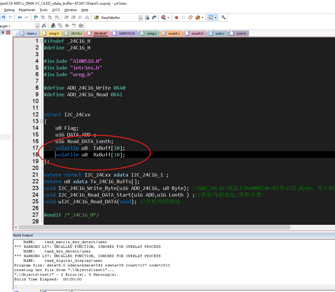The width and height of the screenshot is (335, 292).
Task: Start the debug session magnifier icon
Action: pos(164,17)
